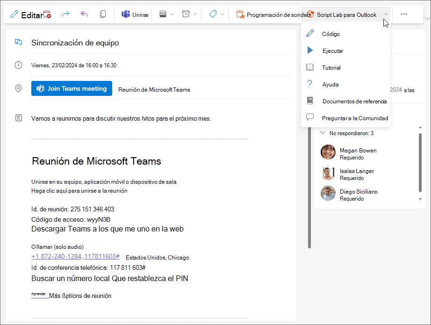Open the more options ellipsis menu
431x325 pixels.
tap(403, 14)
